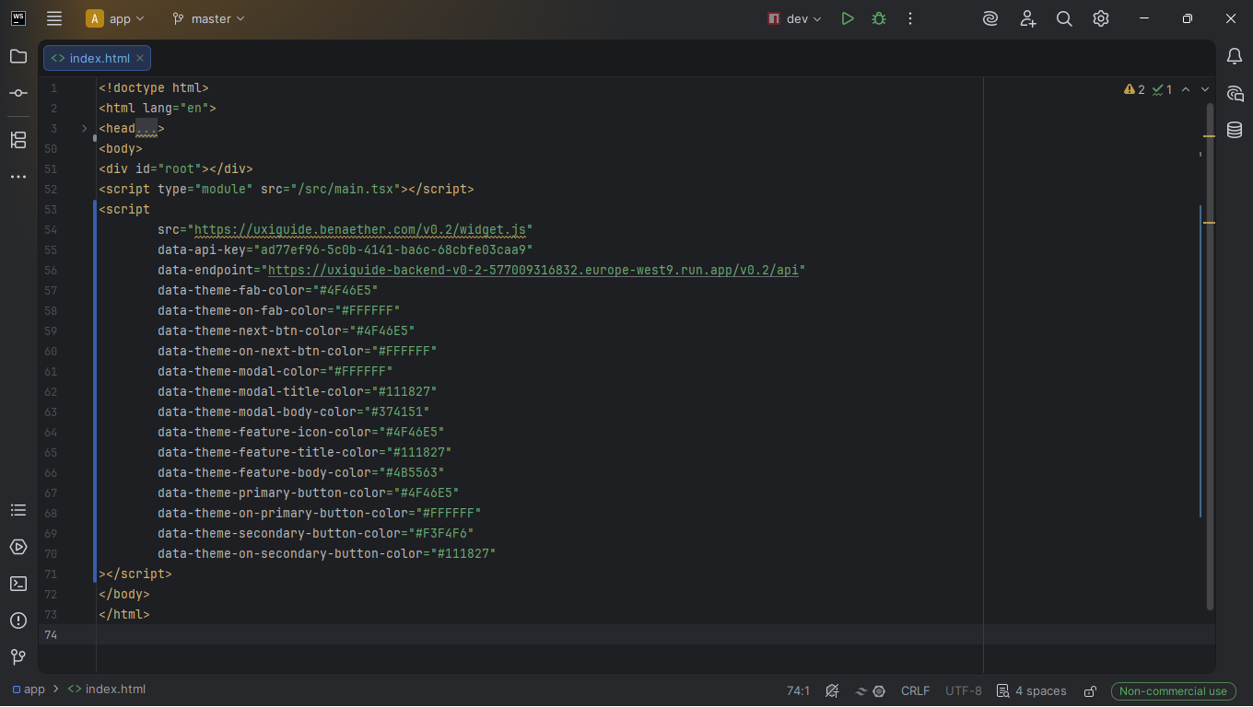Image resolution: width=1253 pixels, height=707 pixels.
Task: Click the Non-commercial use badge
Action: (1173, 690)
